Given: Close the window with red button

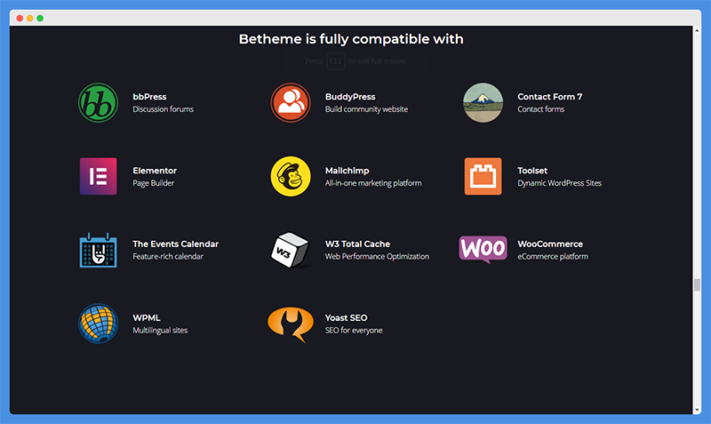Looking at the screenshot, I should tap(20, 18).
